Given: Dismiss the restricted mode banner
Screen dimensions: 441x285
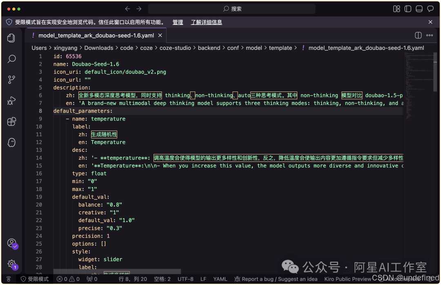Looking at the screenshot, I should point(430,22).
